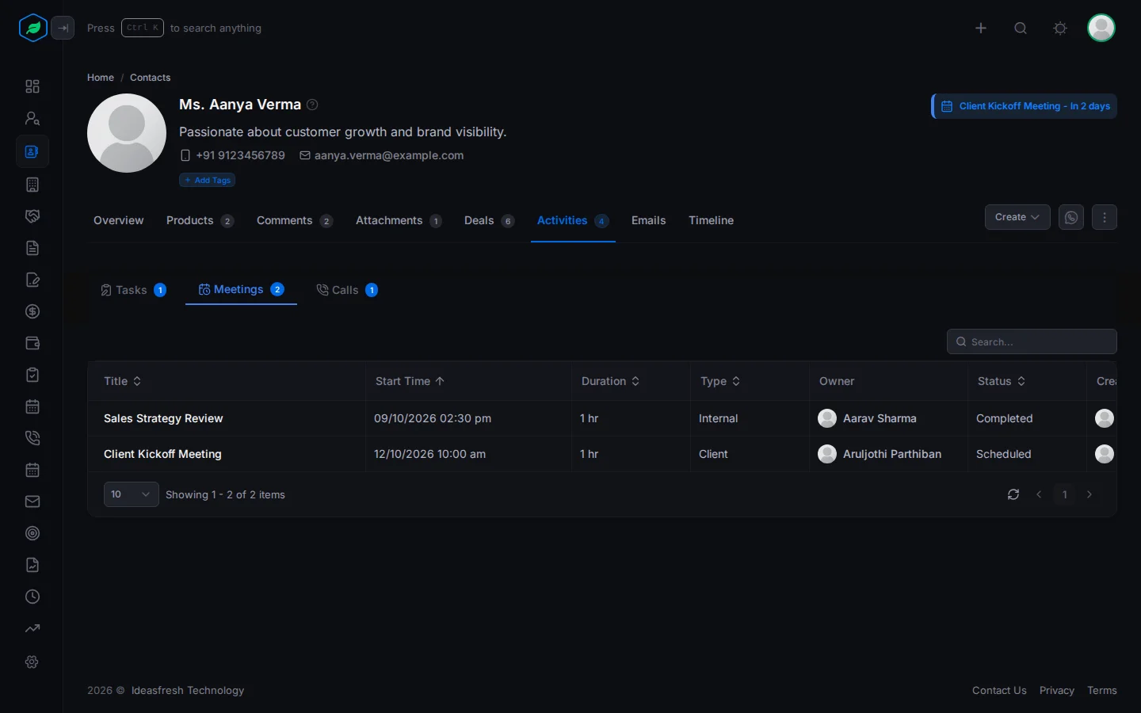The width and height of the screenshot is (1141, 713).
Task: Open the wallet icon in sidebar
Action: click(x=32, y=343)
